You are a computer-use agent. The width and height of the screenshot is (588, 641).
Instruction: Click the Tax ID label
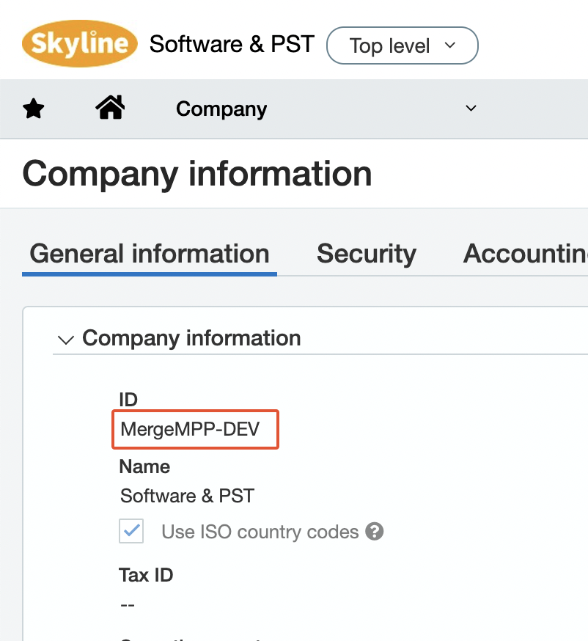click(146, 575)
